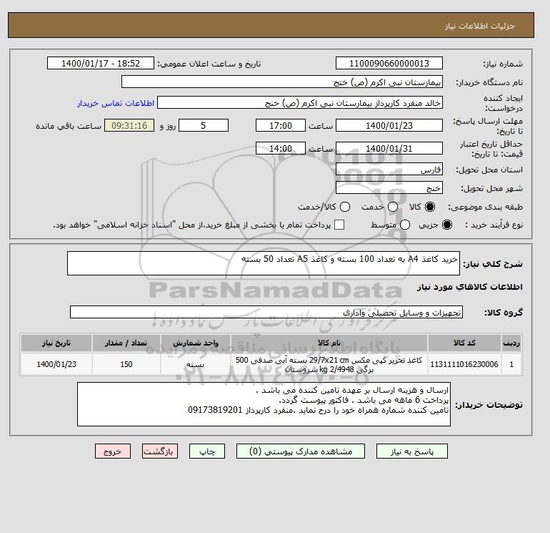Click the کد کالا column header
Viewport: 550px width, 533px height.
pyautogui.click(x=464, y=343)
